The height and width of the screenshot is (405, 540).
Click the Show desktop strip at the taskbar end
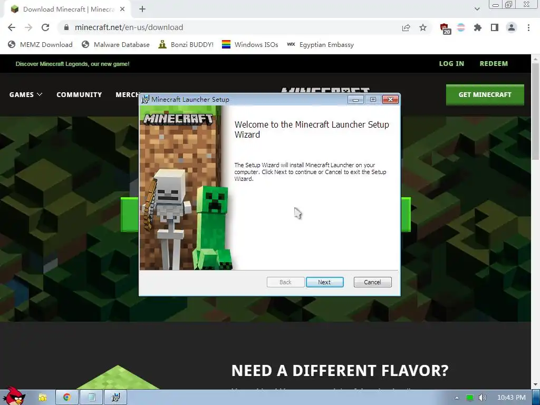point(536,398)
